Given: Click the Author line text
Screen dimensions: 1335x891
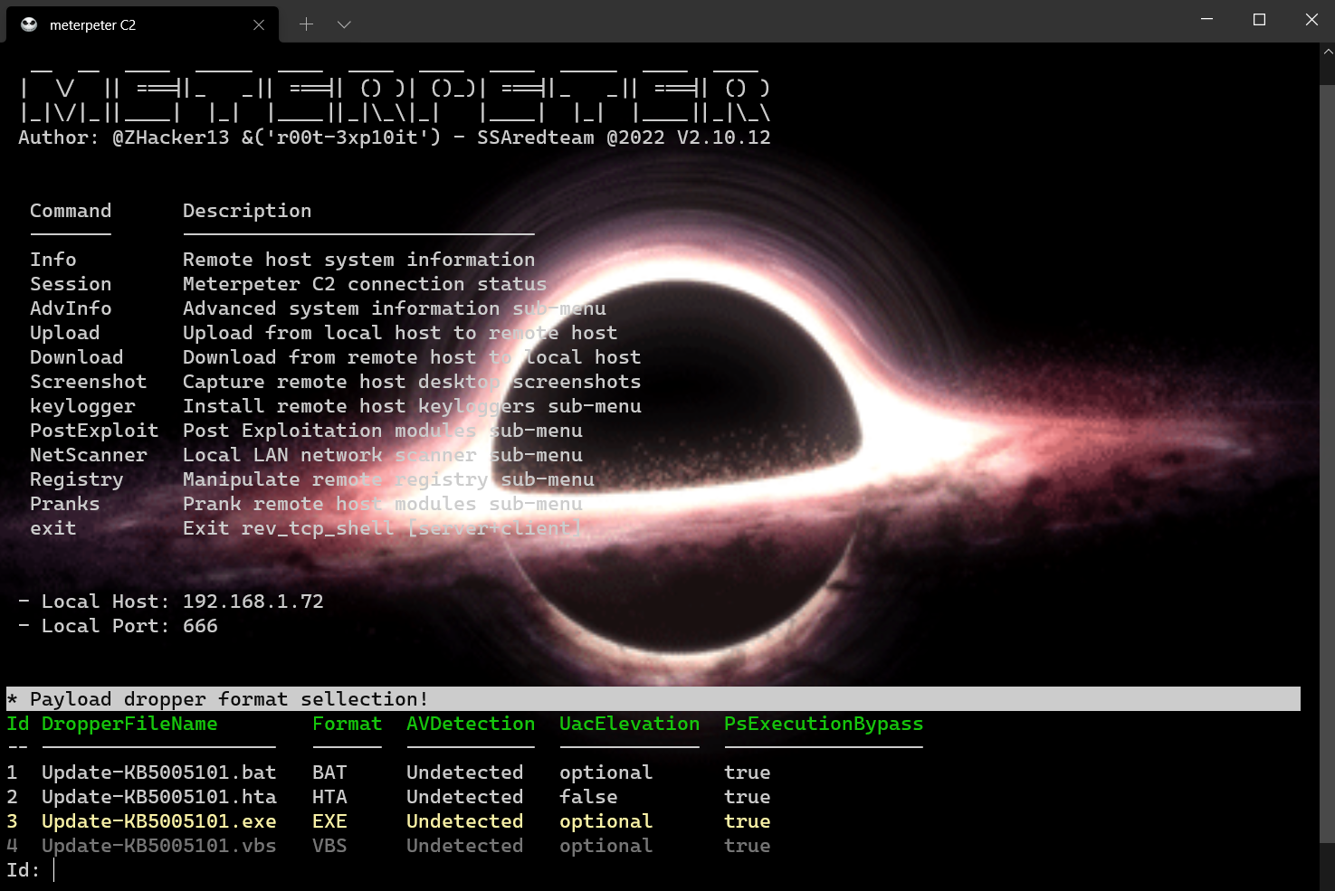Looking at the screenshot, I should click(395, 137).
